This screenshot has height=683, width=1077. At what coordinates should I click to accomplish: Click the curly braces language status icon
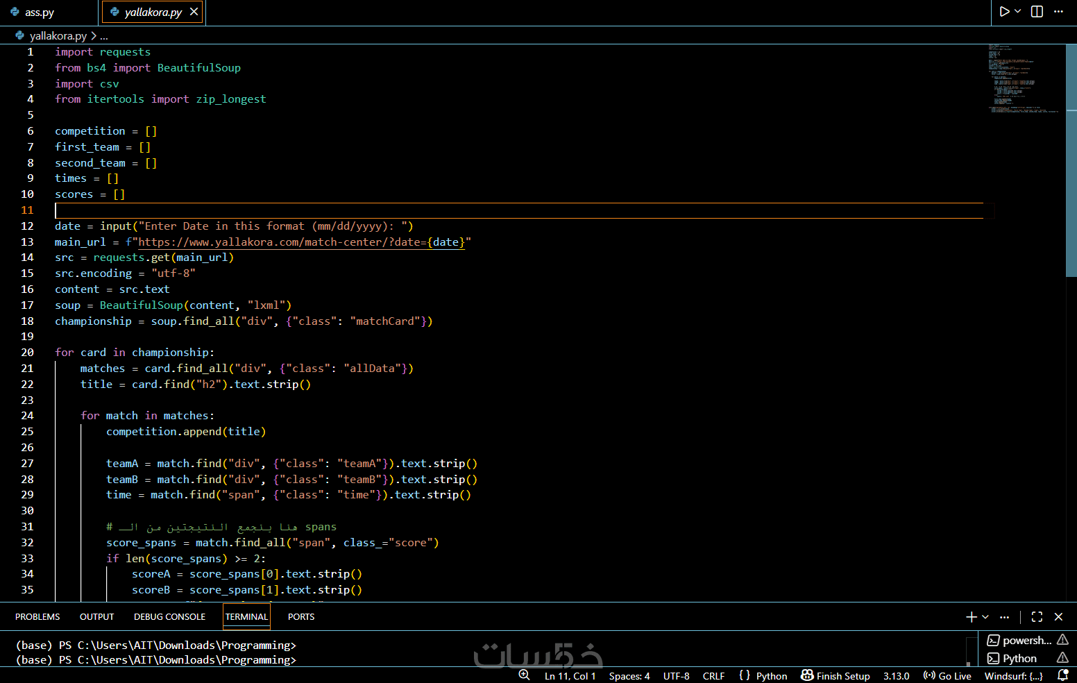point(745,675)
